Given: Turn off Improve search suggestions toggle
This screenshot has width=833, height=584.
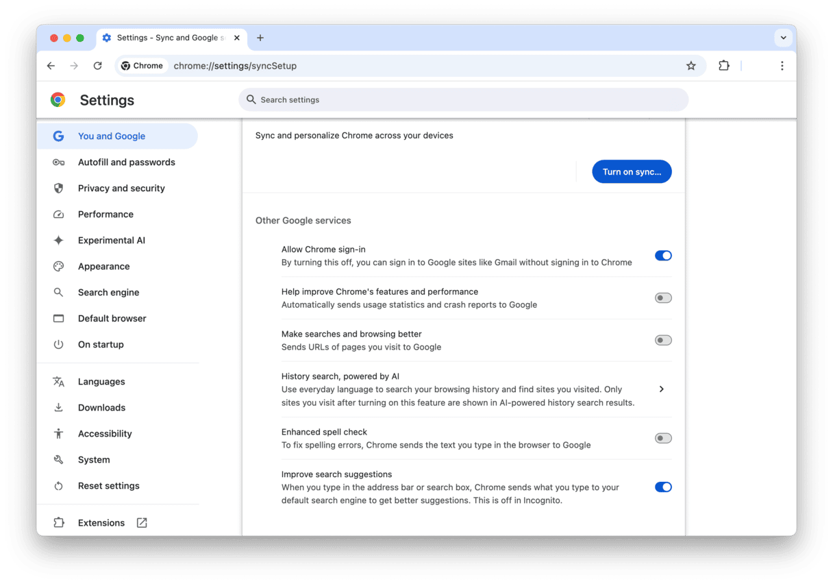Looking at the screenshot, I should 662,487.
